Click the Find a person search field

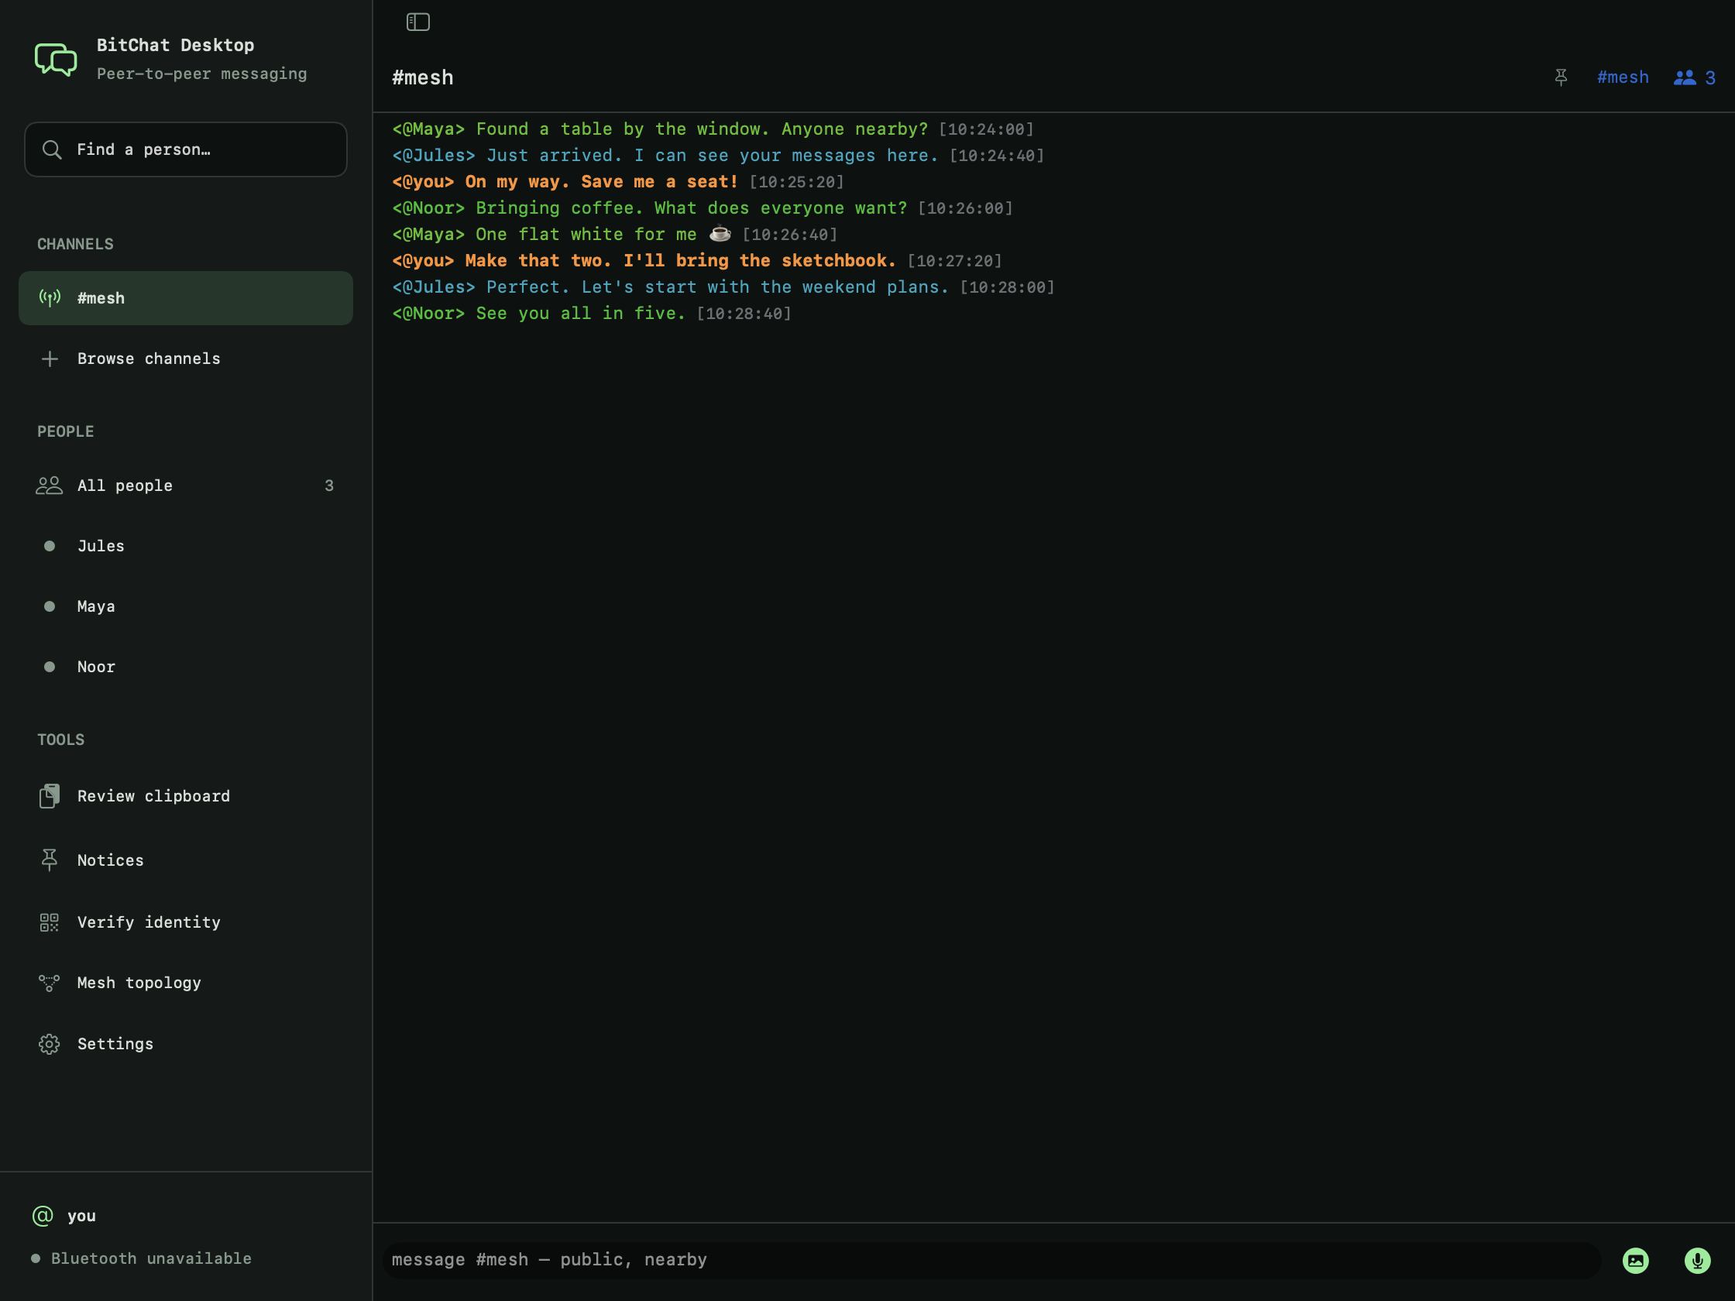[x=186, y=149]
